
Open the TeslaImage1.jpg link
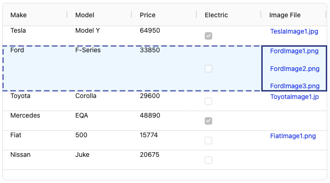[x=294, y=32]
